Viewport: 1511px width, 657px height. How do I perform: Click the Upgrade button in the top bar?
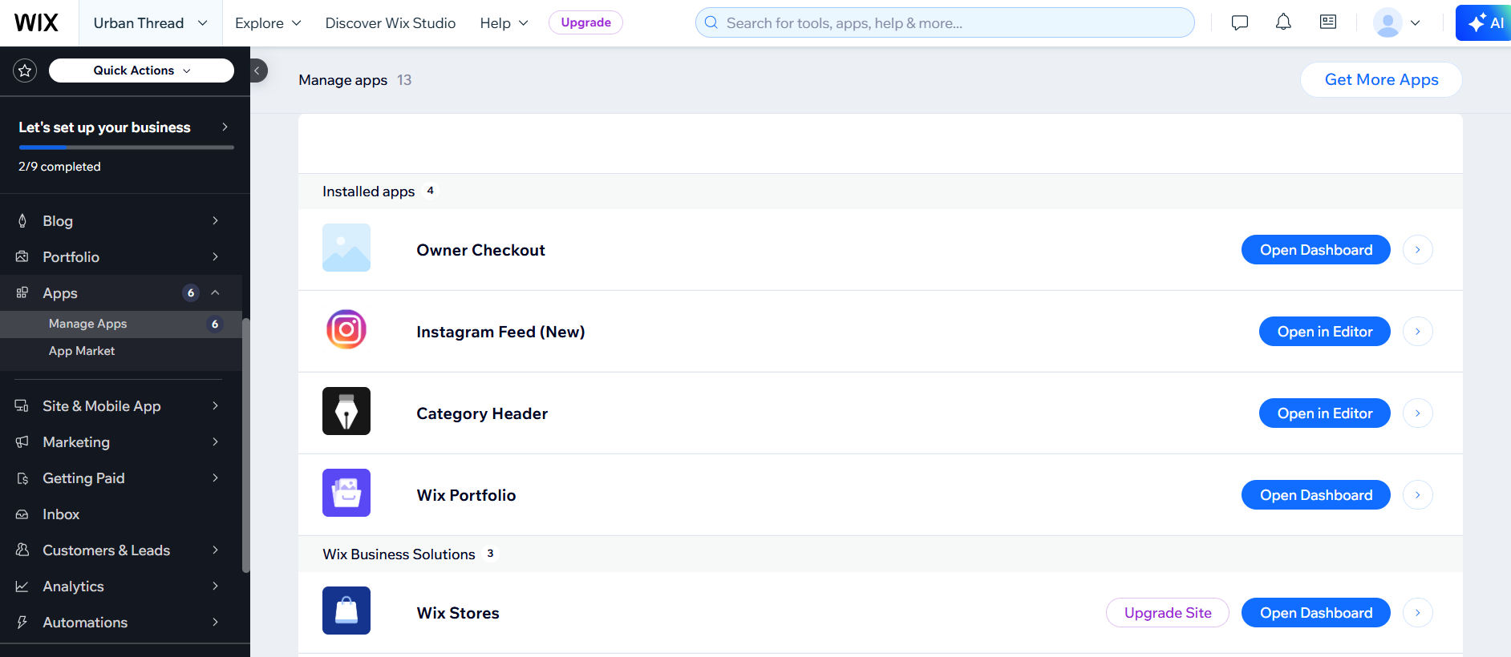[585, 22]
